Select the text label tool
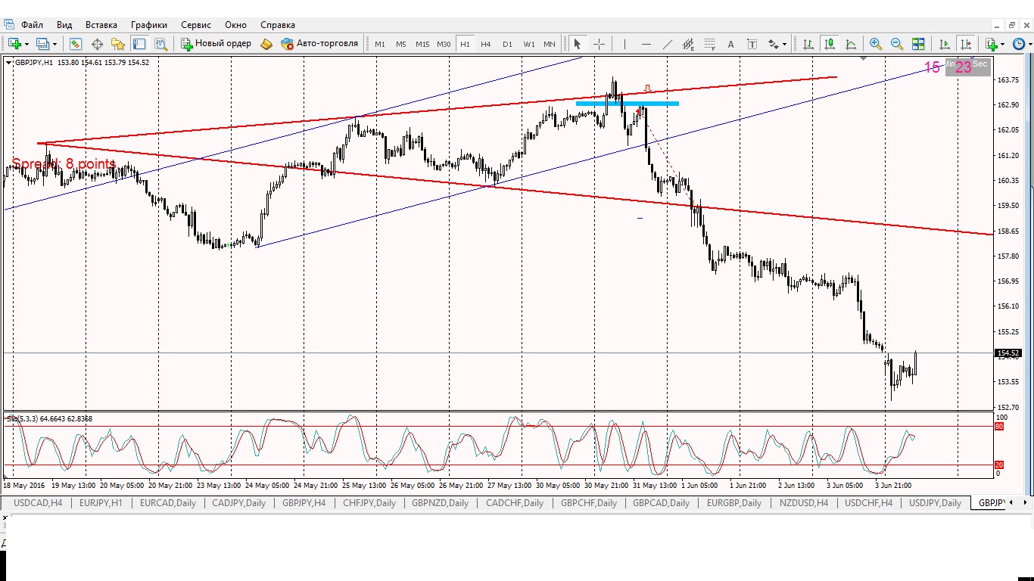The width and height of the screenshot is (1034, 581). pos(752,44)
